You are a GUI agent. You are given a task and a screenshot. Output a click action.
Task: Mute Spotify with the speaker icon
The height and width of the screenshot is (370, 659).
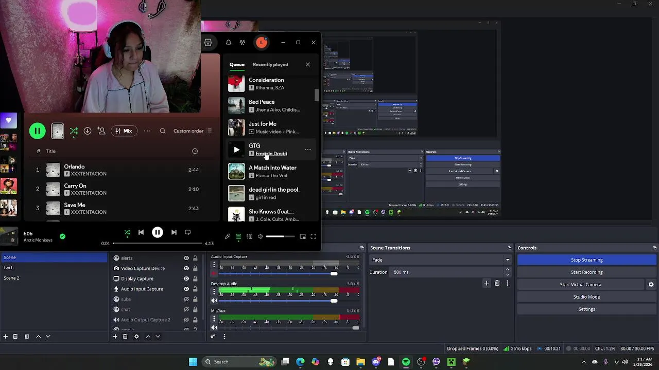tap(261, 237)
